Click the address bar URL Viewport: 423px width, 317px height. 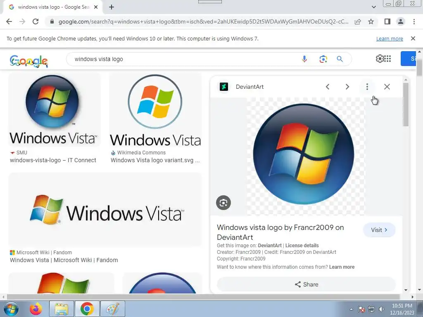click(203, 21)
